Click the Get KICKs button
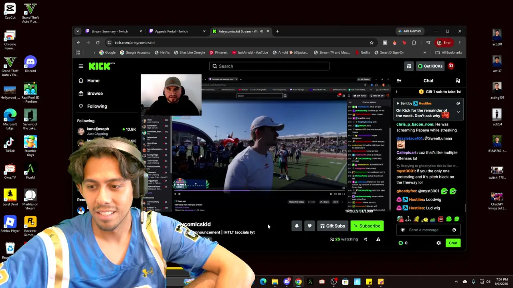Image resolution: width=513 pixels, height=288 pixels. click(430, 66)
